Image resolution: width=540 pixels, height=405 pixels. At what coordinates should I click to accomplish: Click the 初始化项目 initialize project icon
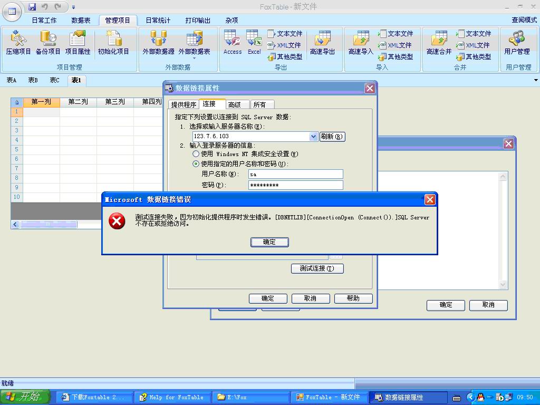click(x=113, y=42)
